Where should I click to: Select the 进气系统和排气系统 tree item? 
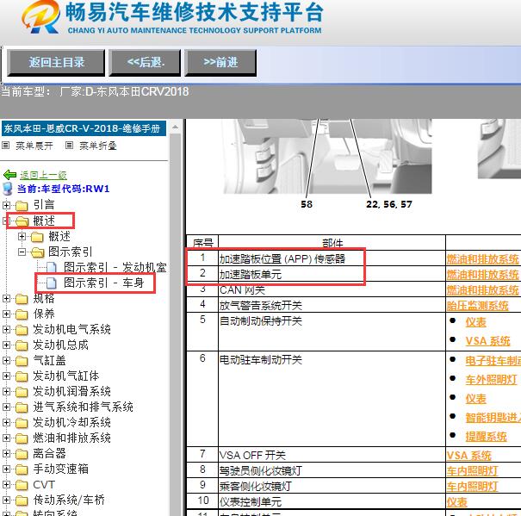83,407
